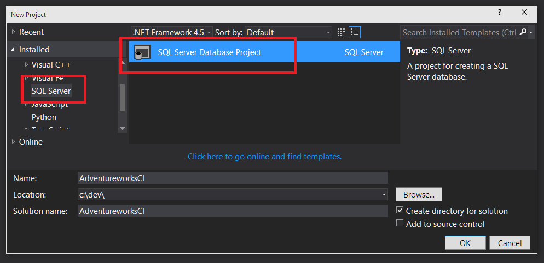This screenshot has height=263, width=544.
Task: Select Python in the template tree
Action: 44,117
